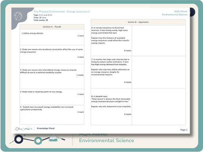Click the "3 marks" label for question 8
Image resolution: width=203 pixels, height=152 pixels.
128,114
